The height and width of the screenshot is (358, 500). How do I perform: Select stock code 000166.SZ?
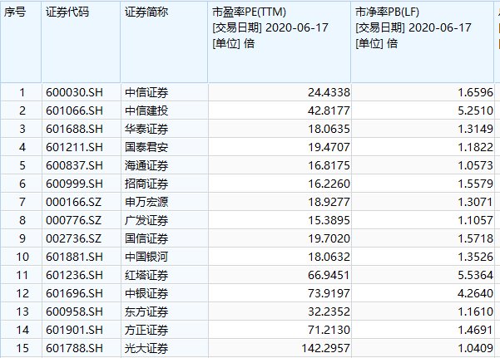pyautogui.click(x=74, y=202)
